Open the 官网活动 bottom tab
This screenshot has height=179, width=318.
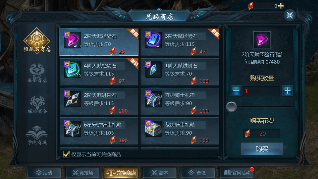pyautogui.click(x=237, y=173)
